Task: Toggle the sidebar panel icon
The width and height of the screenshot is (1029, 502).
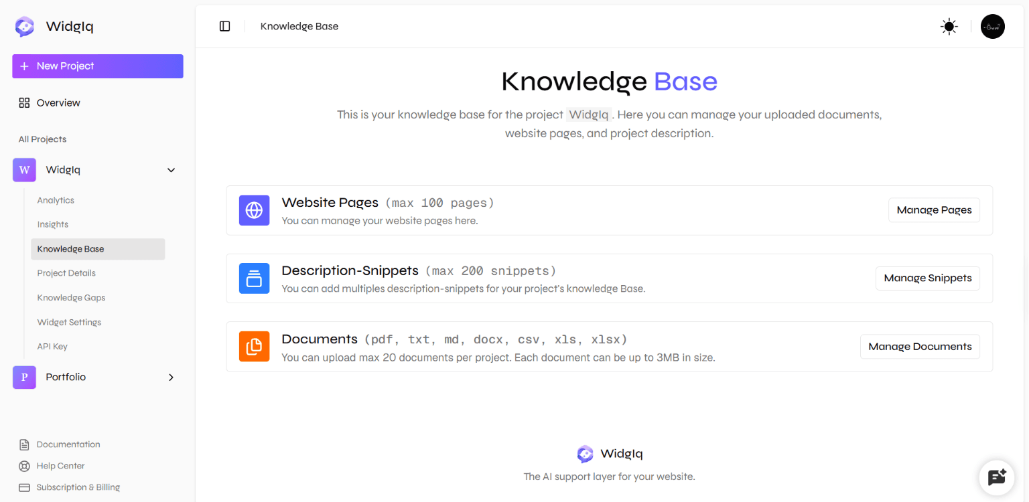Action: point(225,26)
